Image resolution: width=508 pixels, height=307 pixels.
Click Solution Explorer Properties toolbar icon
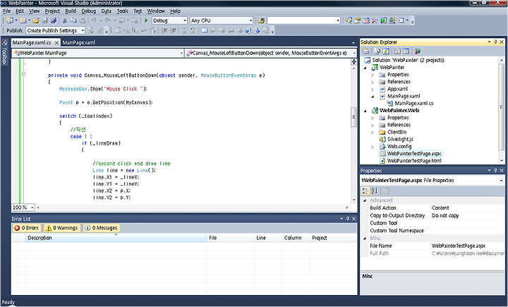click(x=366, y=52)
